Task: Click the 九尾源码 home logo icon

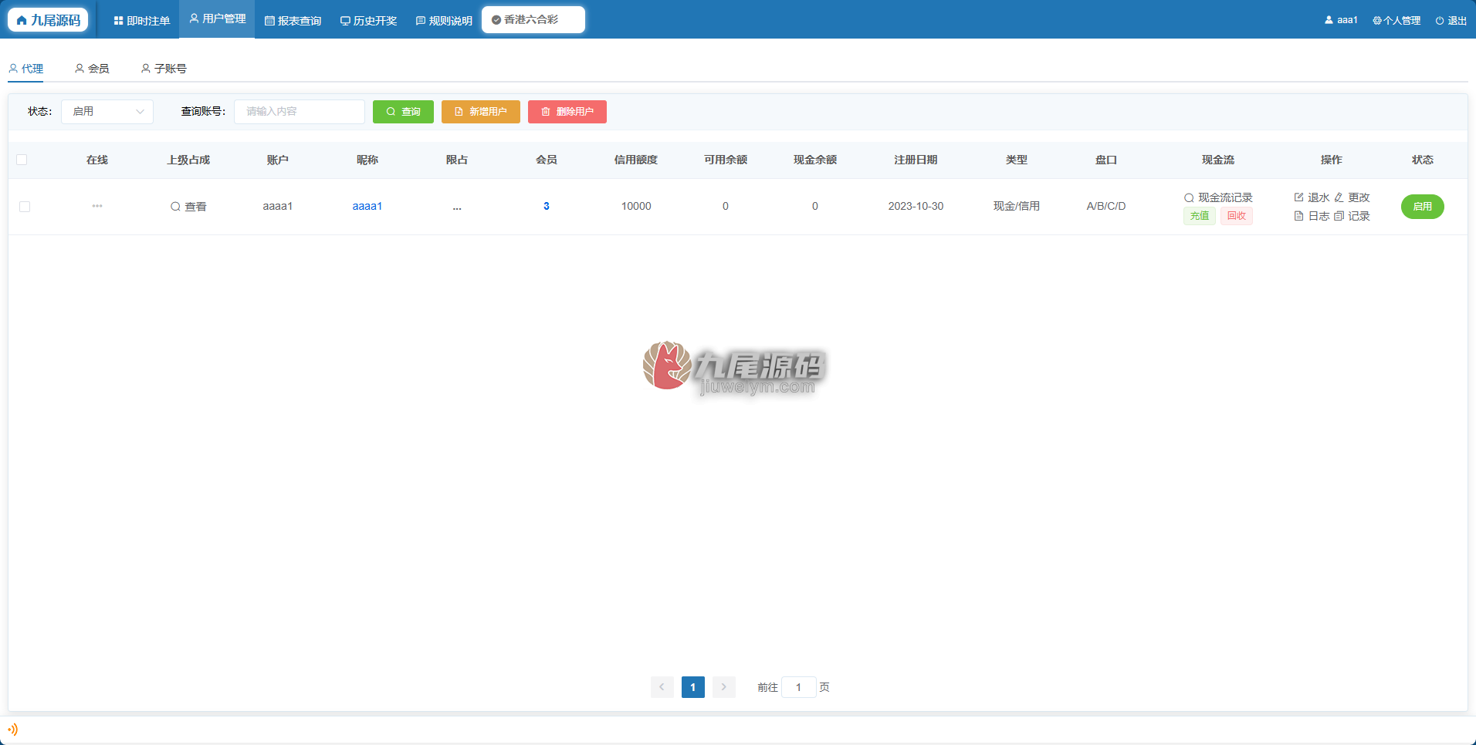Action: 22,20
